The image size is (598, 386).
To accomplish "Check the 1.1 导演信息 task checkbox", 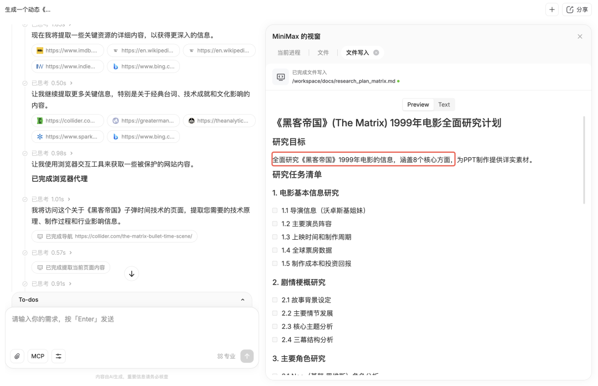I will 275,210.
